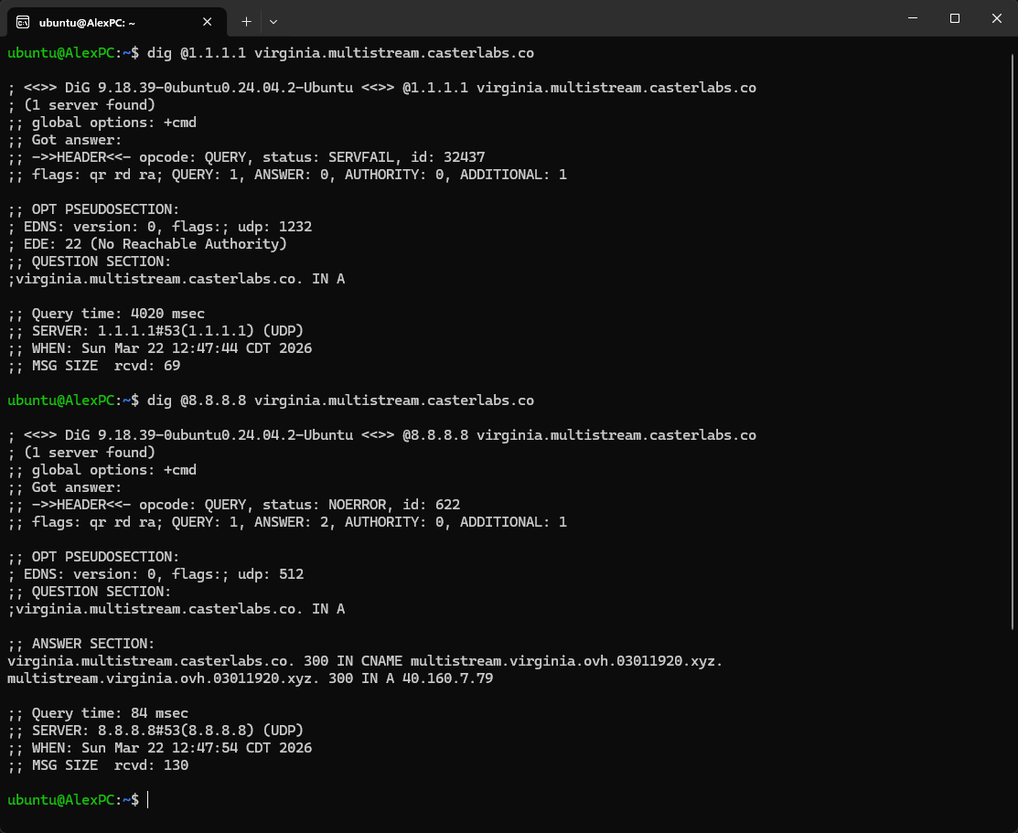Open a new terminal tab
The height and width of the screenshot is (833, 1018).
(x=246, y=22)
